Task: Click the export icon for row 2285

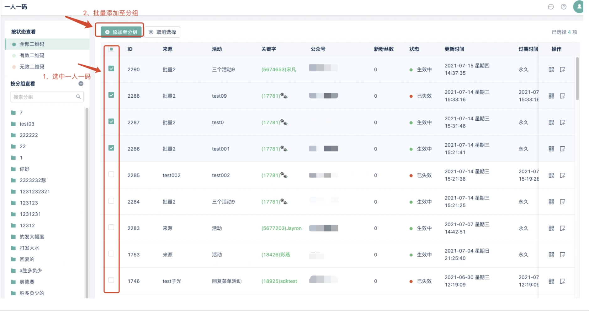Action: (x=563, y=175)
